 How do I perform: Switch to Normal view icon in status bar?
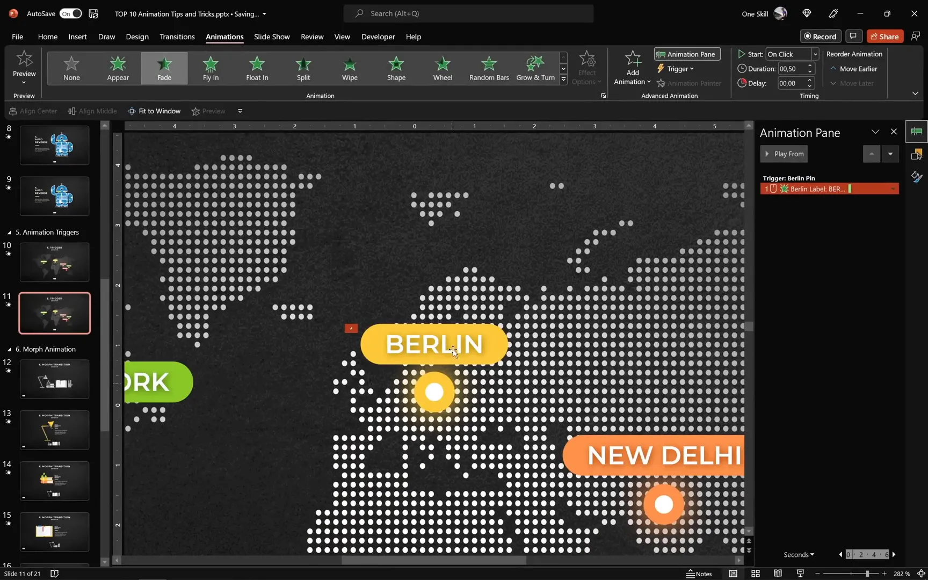(x=733, y=574)
